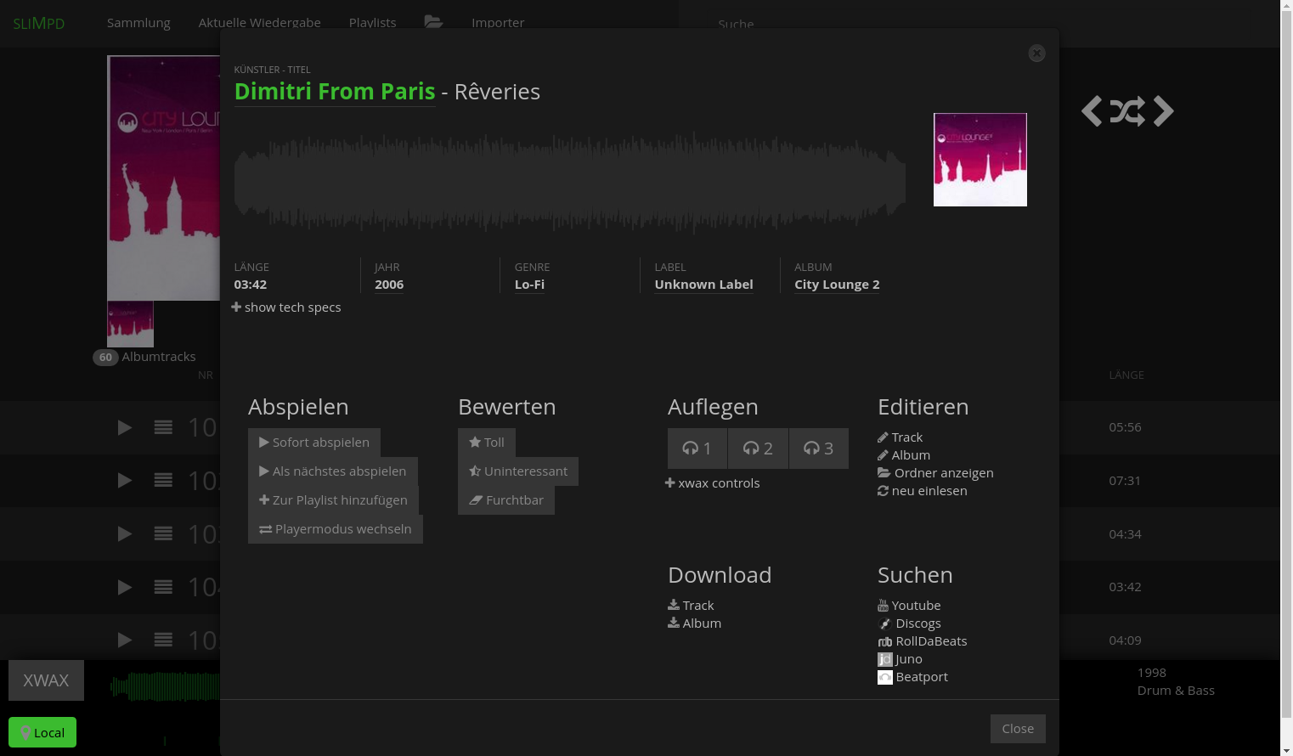
Task: Expand show tech specs
Action: coord(286,307)
